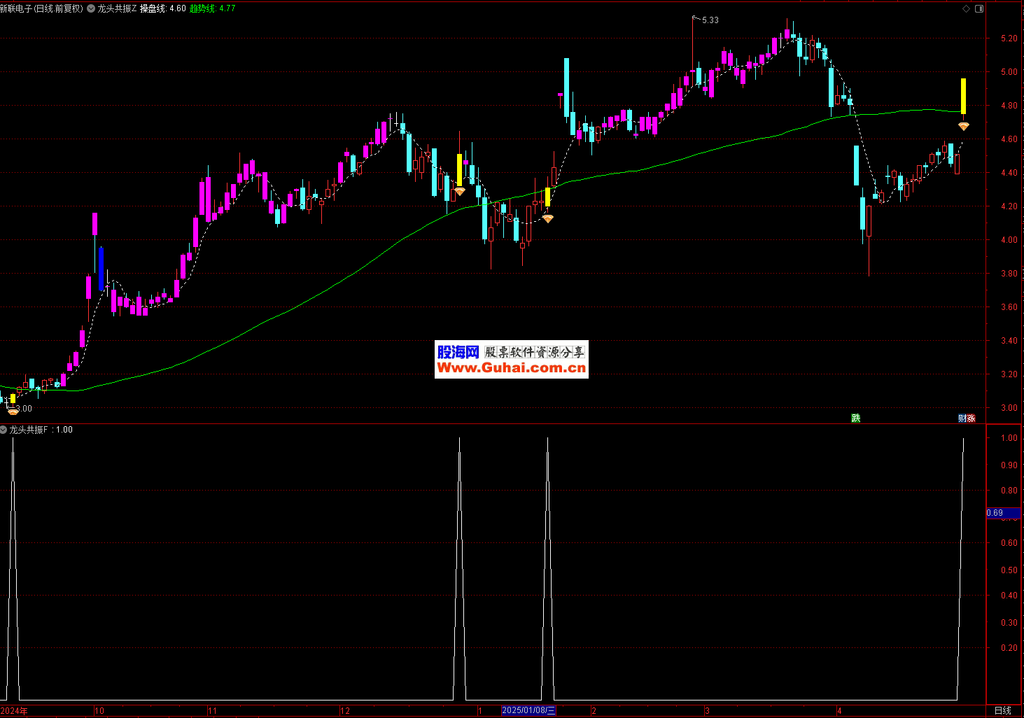
Task: Click the 日线 period button at bottom right
Action: [x=1003, y=710]
